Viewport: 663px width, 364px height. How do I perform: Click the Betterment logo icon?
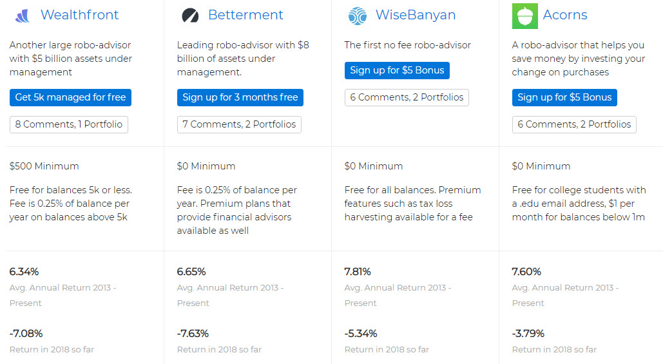tap(190, 16)
